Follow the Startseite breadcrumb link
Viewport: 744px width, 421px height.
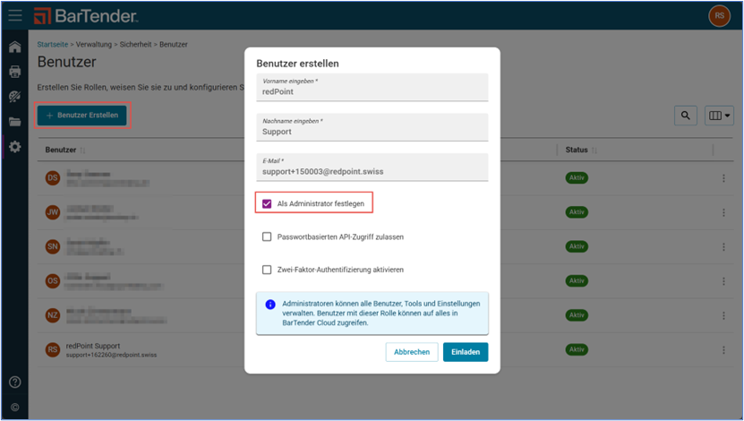click(55, 44)
